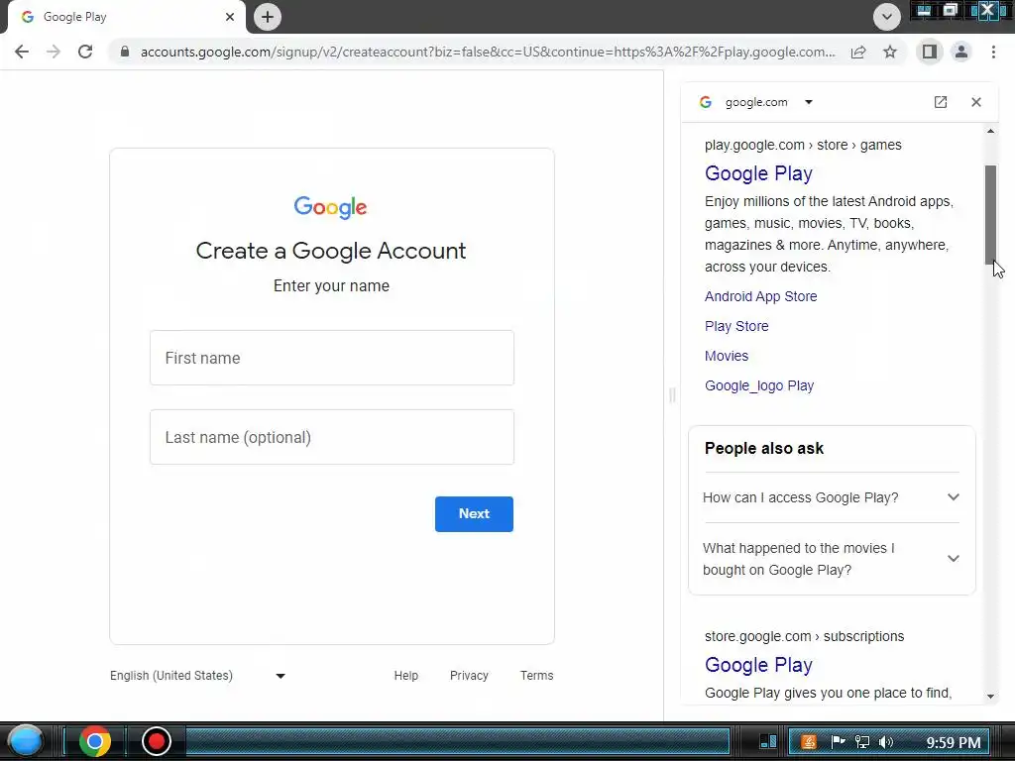Open side panel in new tab
This screenshot has width=1015, height=761.
coord(941,102)
